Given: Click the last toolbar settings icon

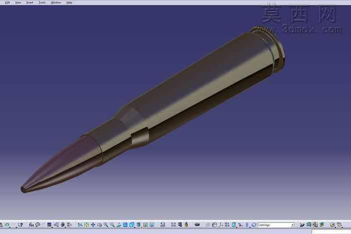Looking at the screenshot, I should pyautogui.click(x=339, y=225).
